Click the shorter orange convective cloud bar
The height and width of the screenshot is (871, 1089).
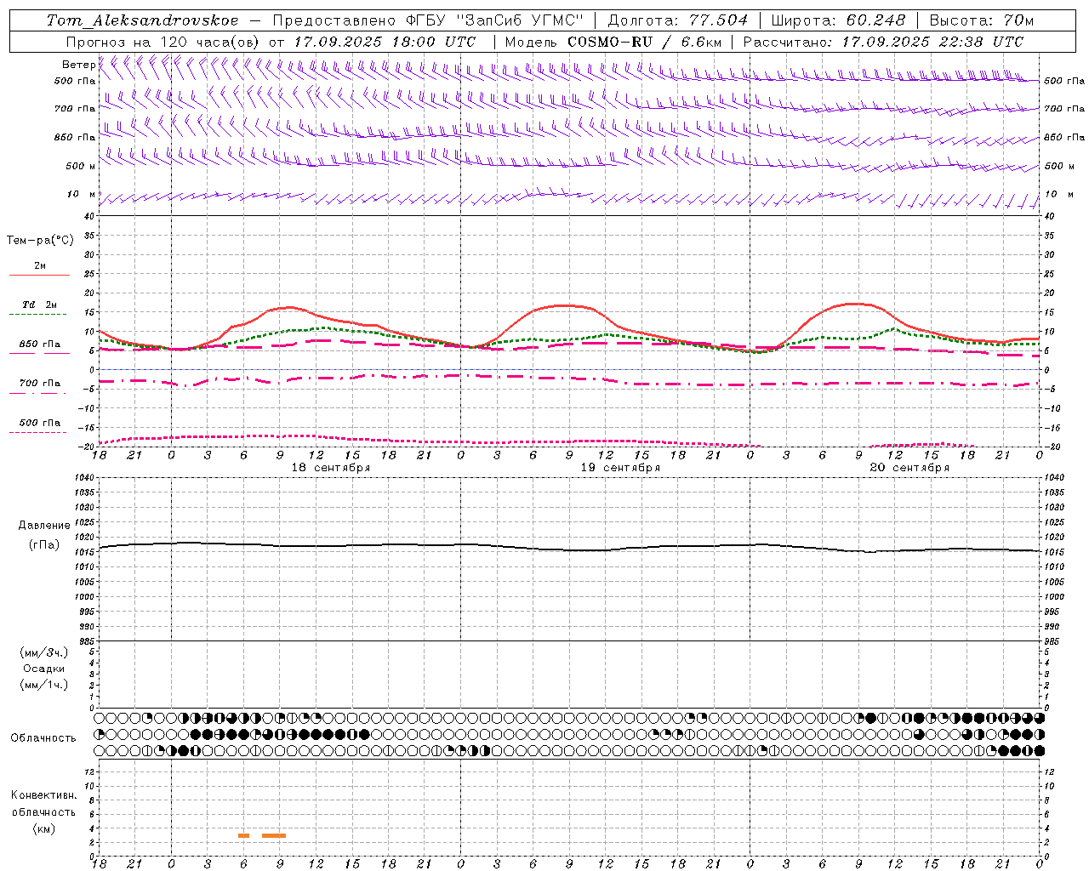pyautogui.click(x=243, y=835)
